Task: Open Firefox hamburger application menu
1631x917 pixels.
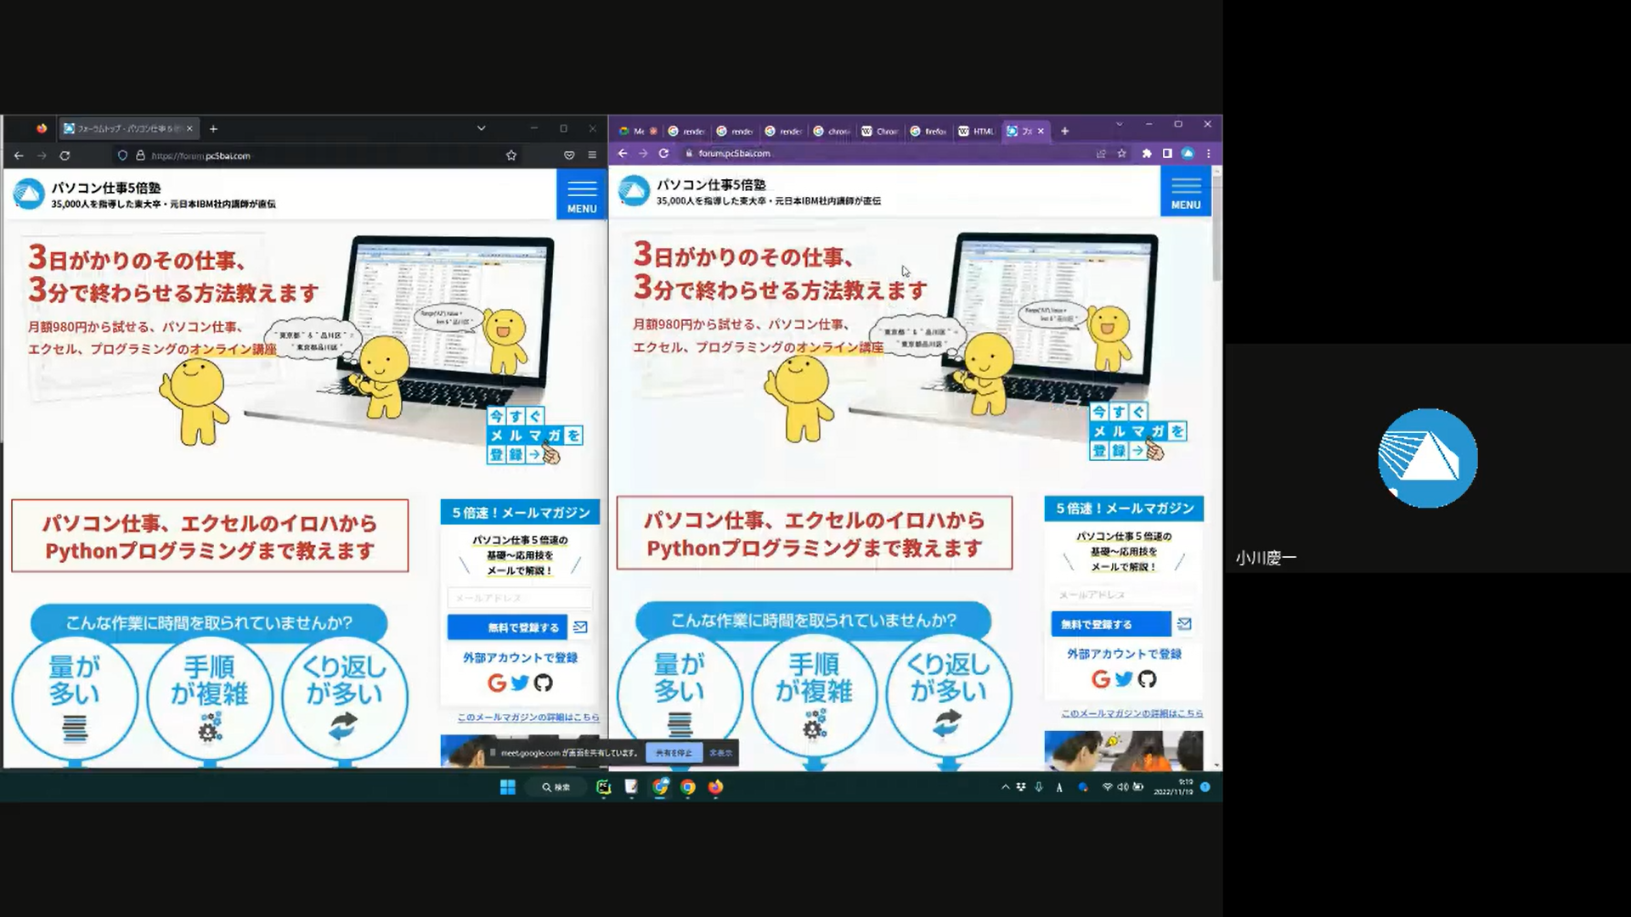Action: (592, 155)
